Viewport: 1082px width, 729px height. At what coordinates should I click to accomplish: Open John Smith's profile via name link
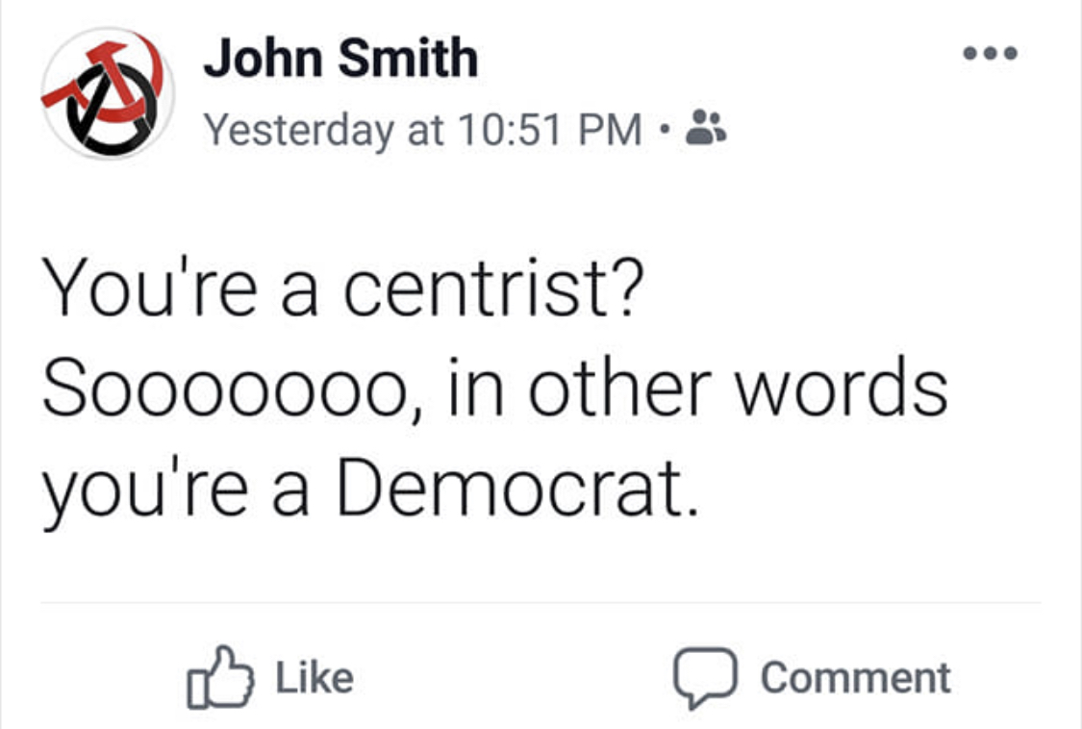pos(340,58)
